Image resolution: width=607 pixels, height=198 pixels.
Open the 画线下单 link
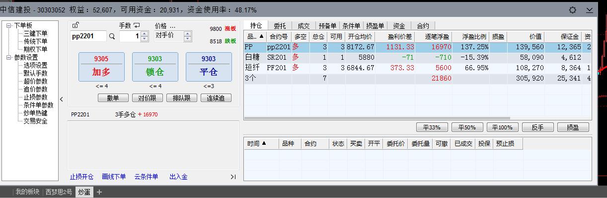coord(114,177)
